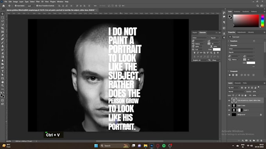Toggle layer filtering on/off switch
The image size is (266, 149).
tap(259, 87)
